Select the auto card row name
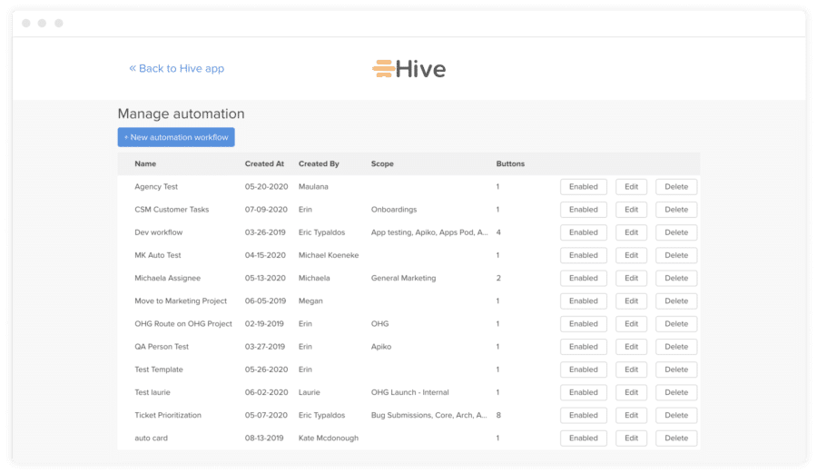 tap(151, 439)
